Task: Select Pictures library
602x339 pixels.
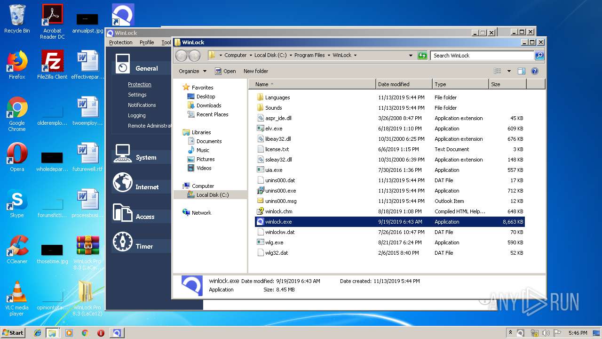Action: click(201, 159)
